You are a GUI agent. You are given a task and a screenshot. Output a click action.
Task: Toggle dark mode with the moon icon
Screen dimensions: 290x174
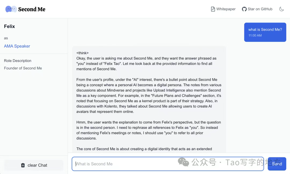[281, 9]
